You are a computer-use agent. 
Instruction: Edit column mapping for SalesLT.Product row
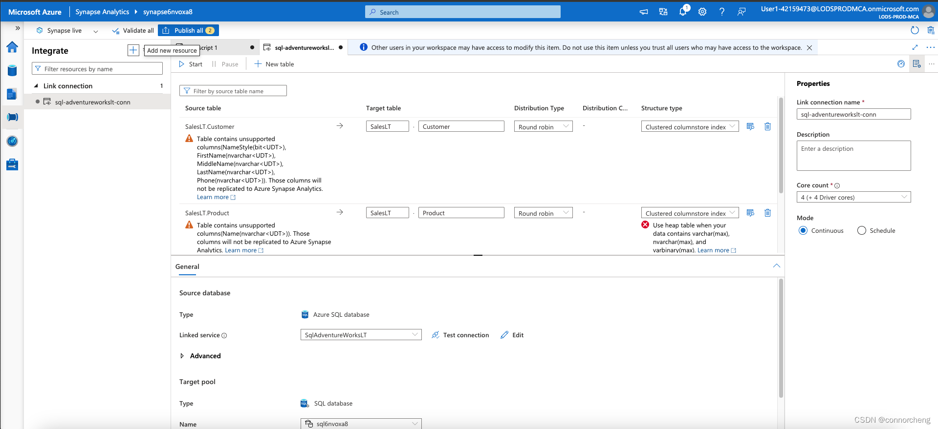tap(750, 213)
